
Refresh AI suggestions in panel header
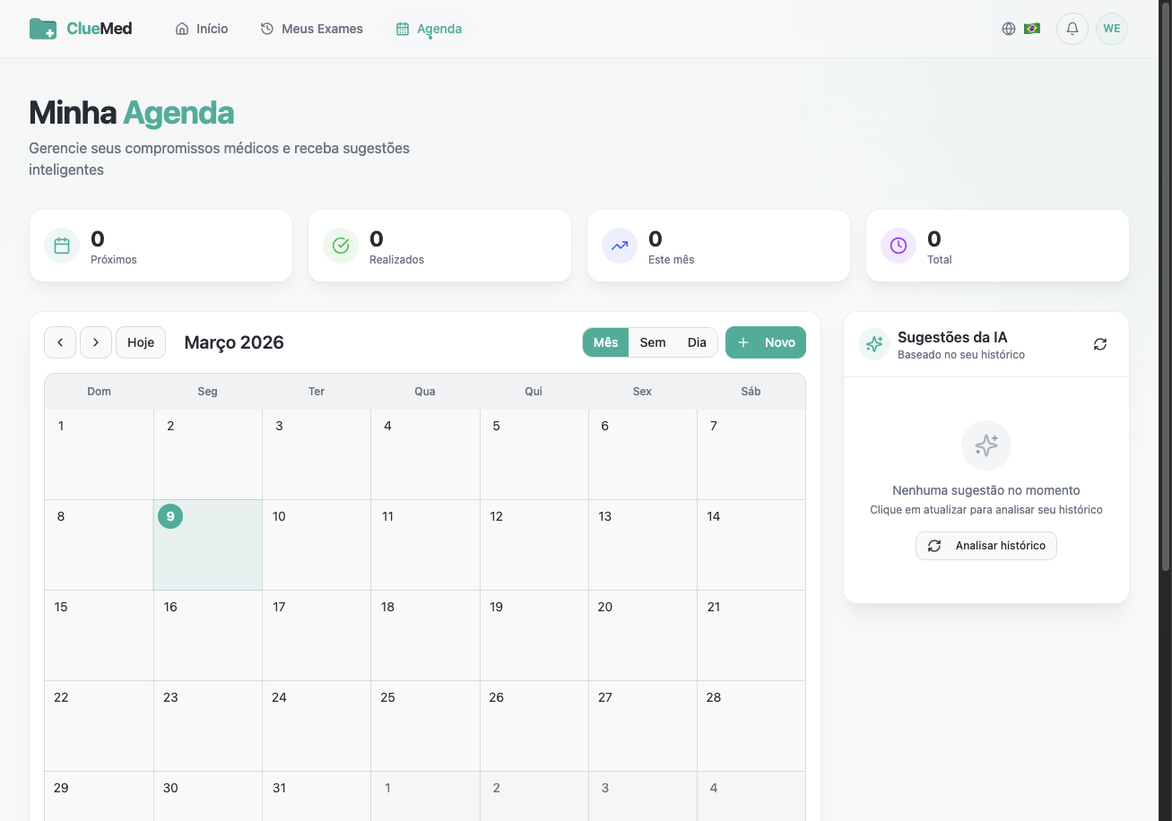click(x=1100, y=344)
